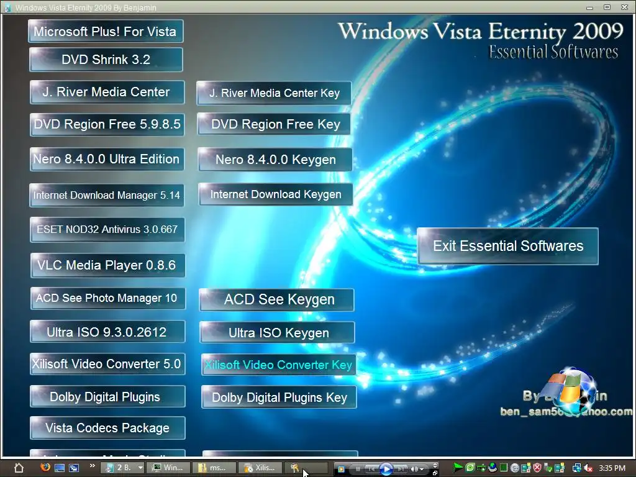The height and width of the screenshot is (477, 636).
Task: Switch to the 'Xilis...' taskbar window
Action: (260, 468)
